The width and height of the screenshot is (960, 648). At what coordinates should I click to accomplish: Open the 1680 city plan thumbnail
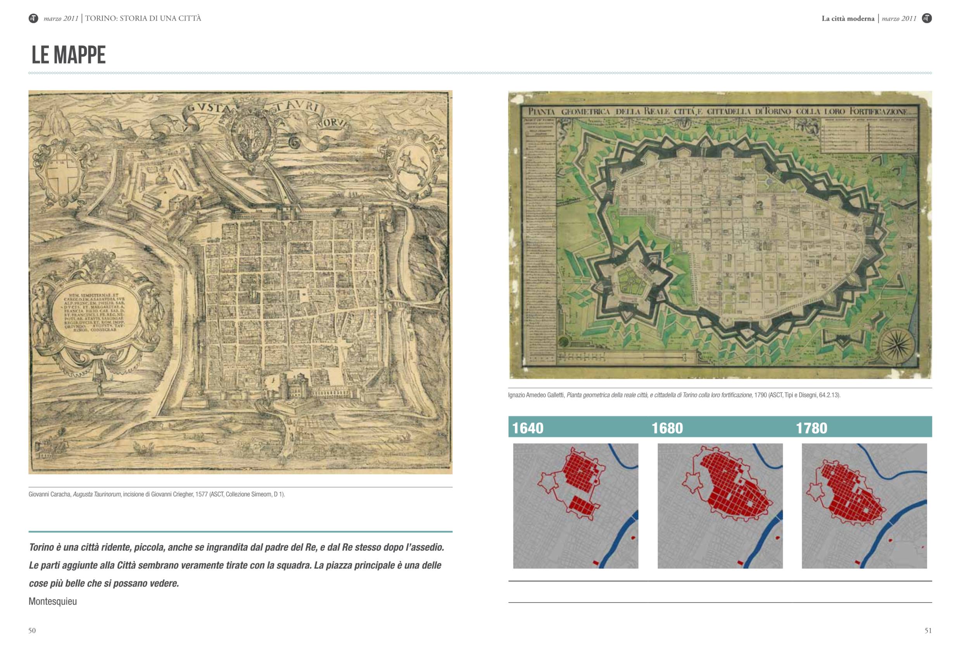720,506
